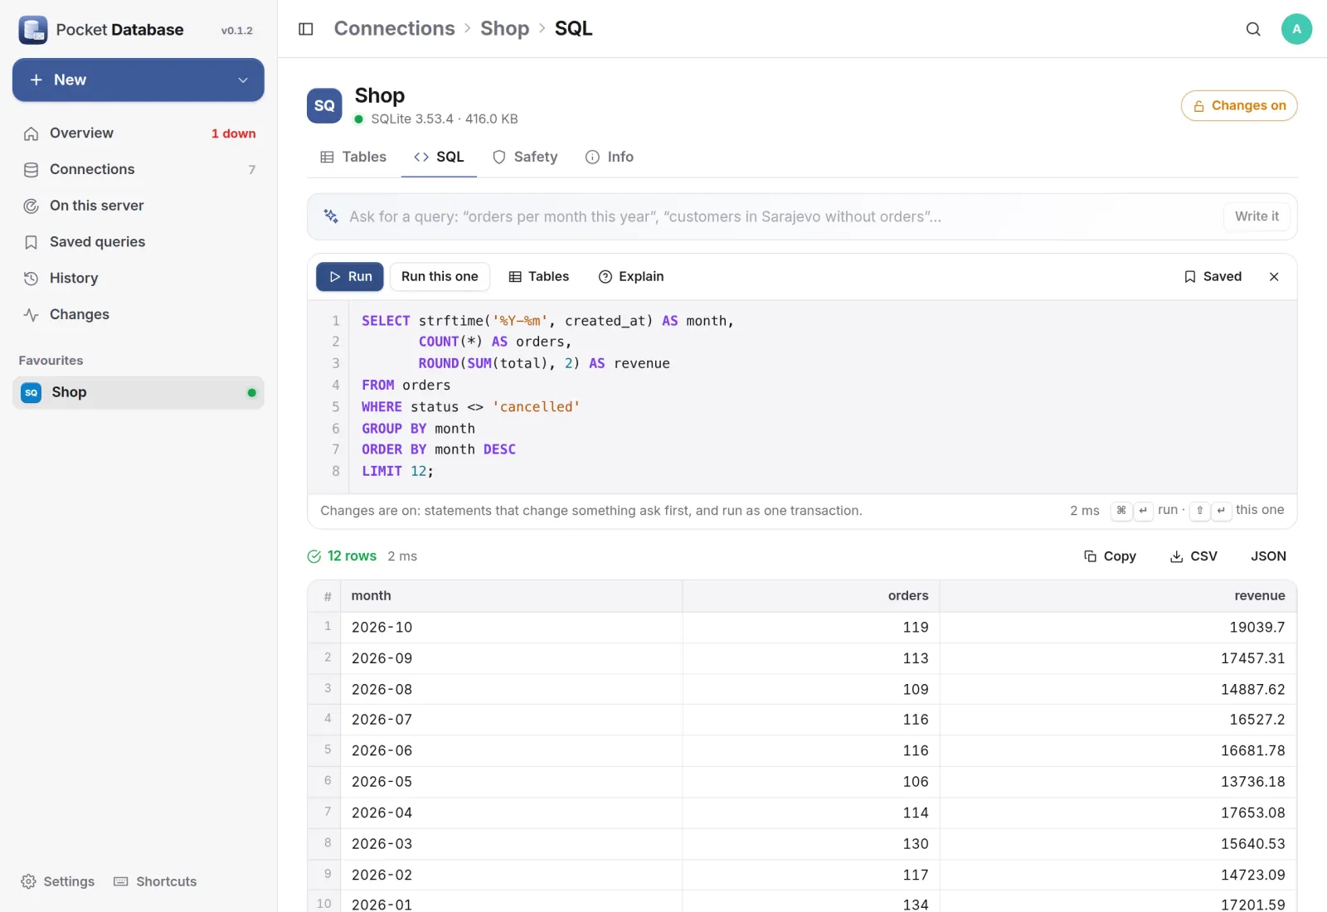The width and height of the screenshot is (1327, 912).
Task: Open Saved queries in the sidebar
Action: [x=139, y=242]
